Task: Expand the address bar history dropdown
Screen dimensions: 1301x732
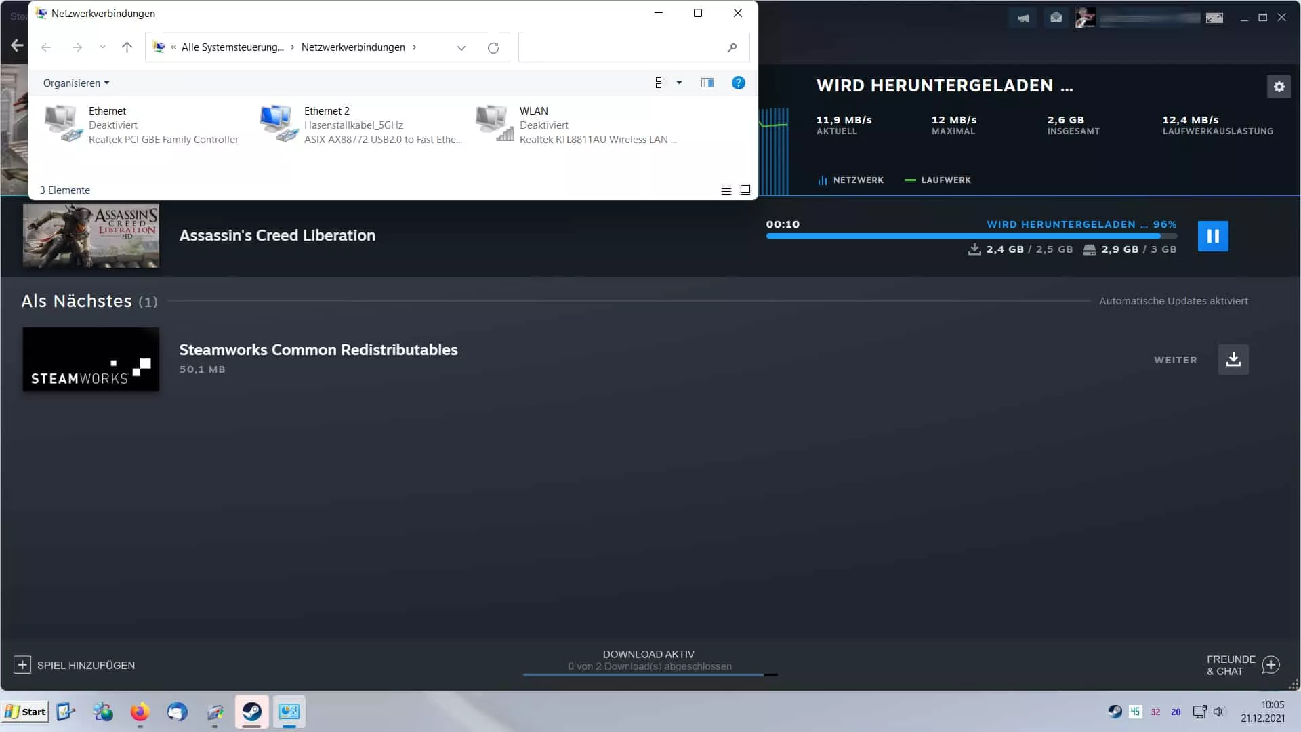Action: [x=461, y=47]
